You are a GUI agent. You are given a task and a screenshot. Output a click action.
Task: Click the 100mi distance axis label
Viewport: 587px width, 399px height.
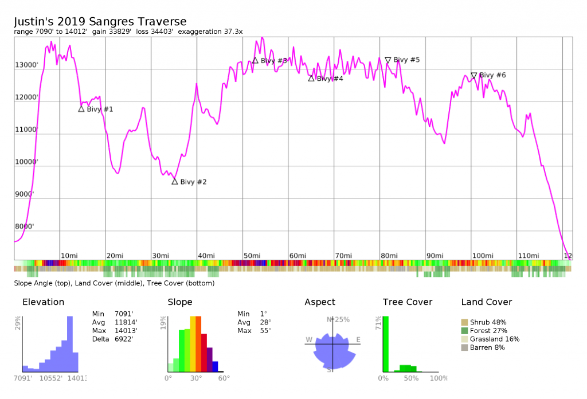click(x=482, y=255)
